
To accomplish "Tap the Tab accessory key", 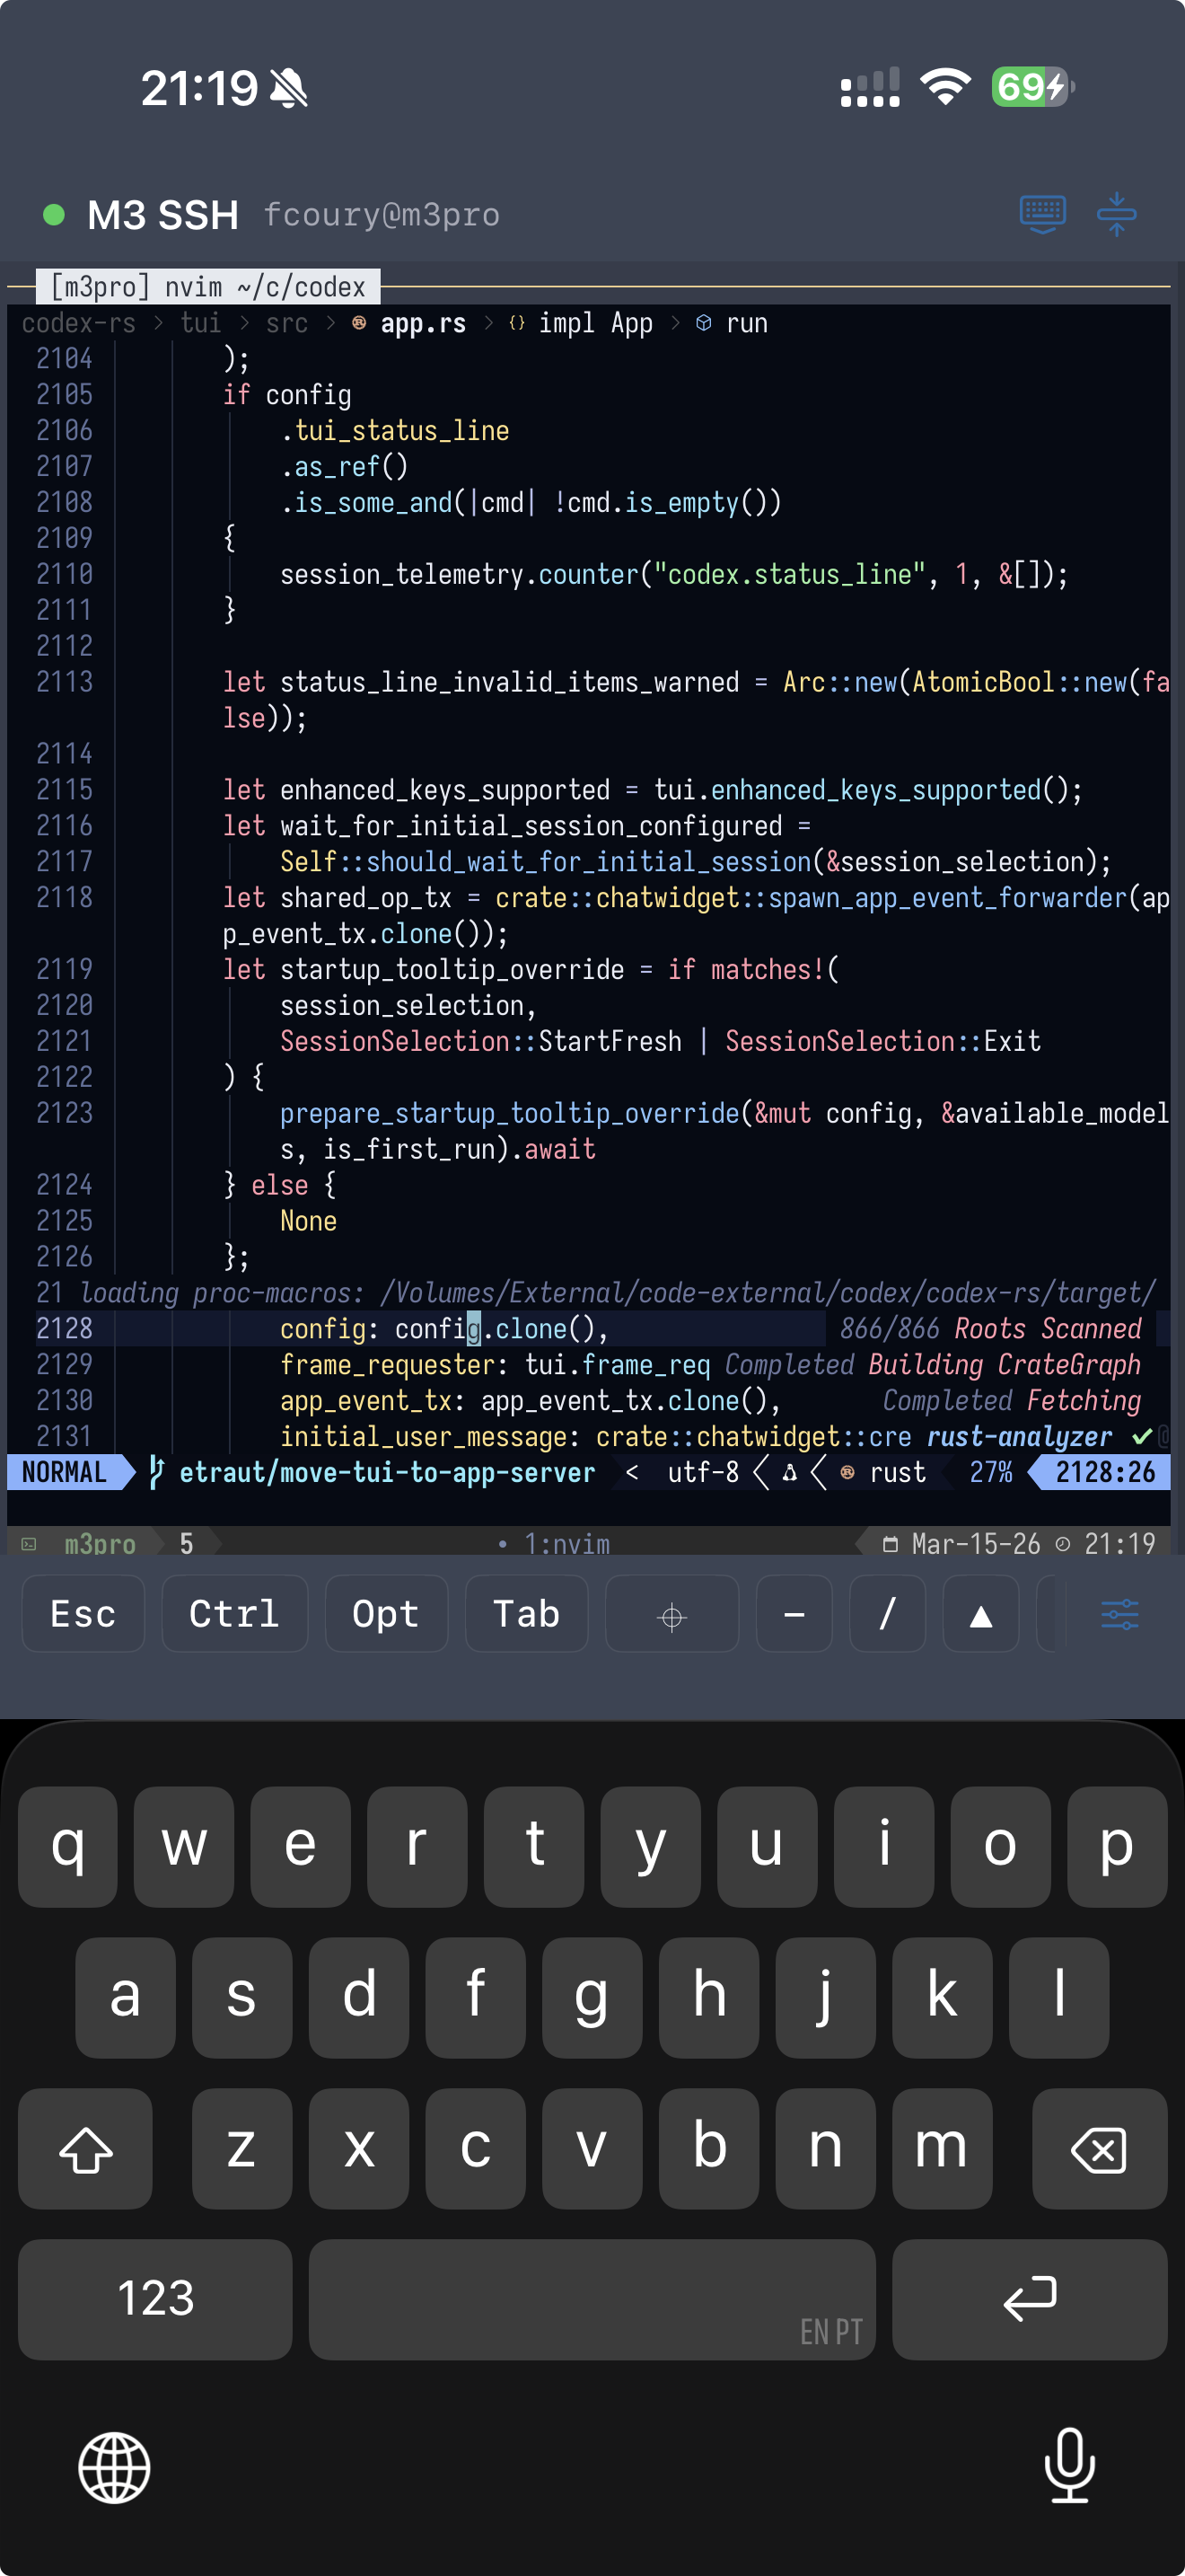I will coord(527,1613).
